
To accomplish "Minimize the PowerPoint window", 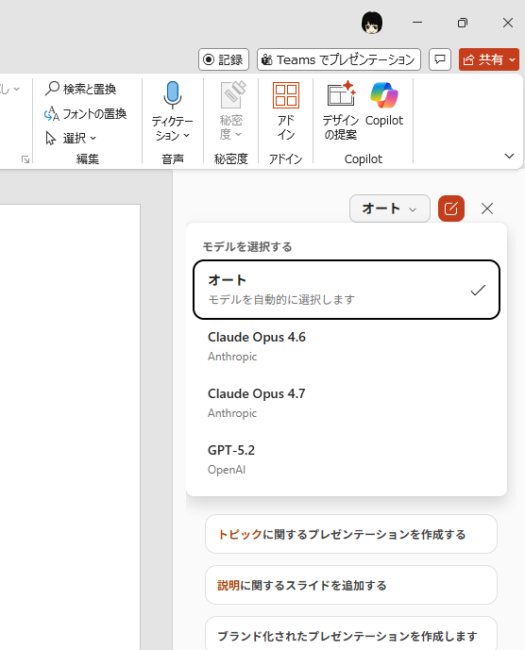I will 417,23.
